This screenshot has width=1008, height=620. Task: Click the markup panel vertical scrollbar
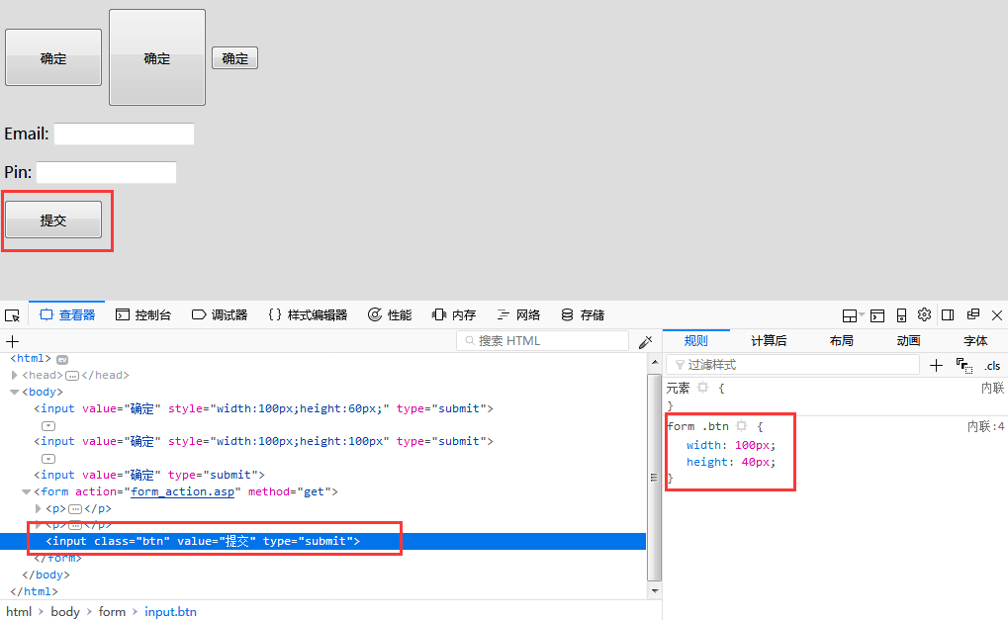point(655,477)
